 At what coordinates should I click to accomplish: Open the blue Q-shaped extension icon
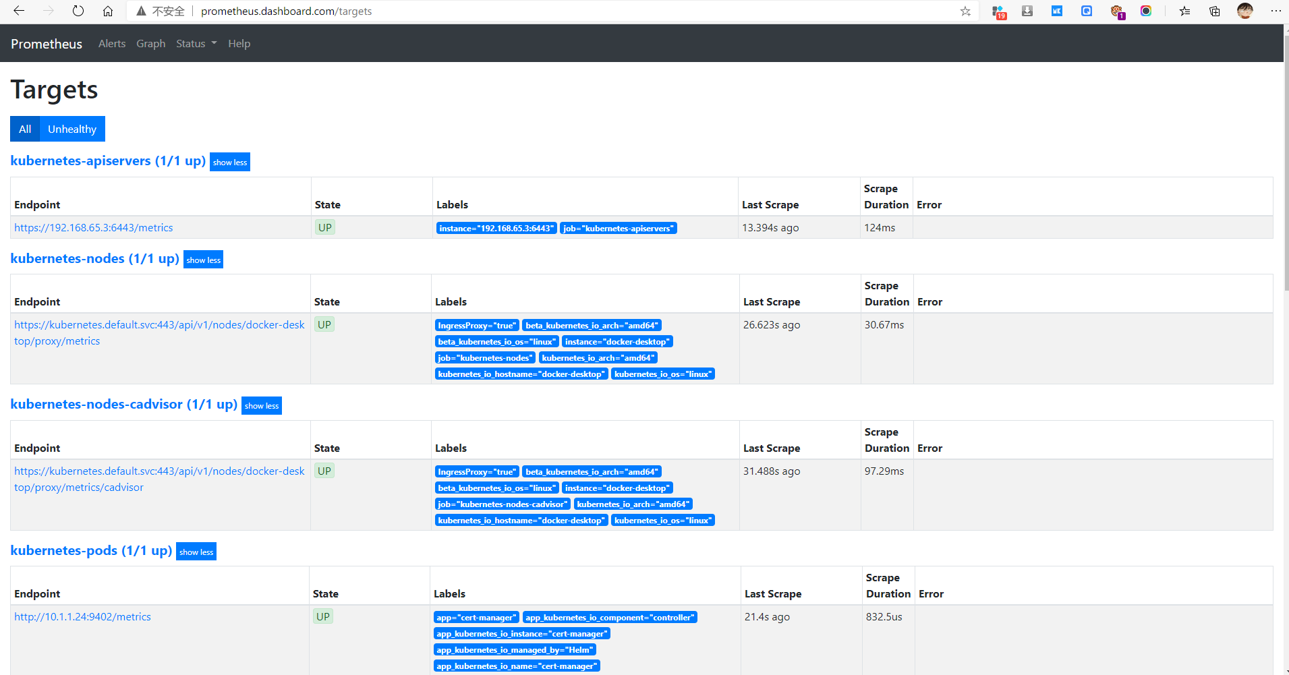[1087, 11]
